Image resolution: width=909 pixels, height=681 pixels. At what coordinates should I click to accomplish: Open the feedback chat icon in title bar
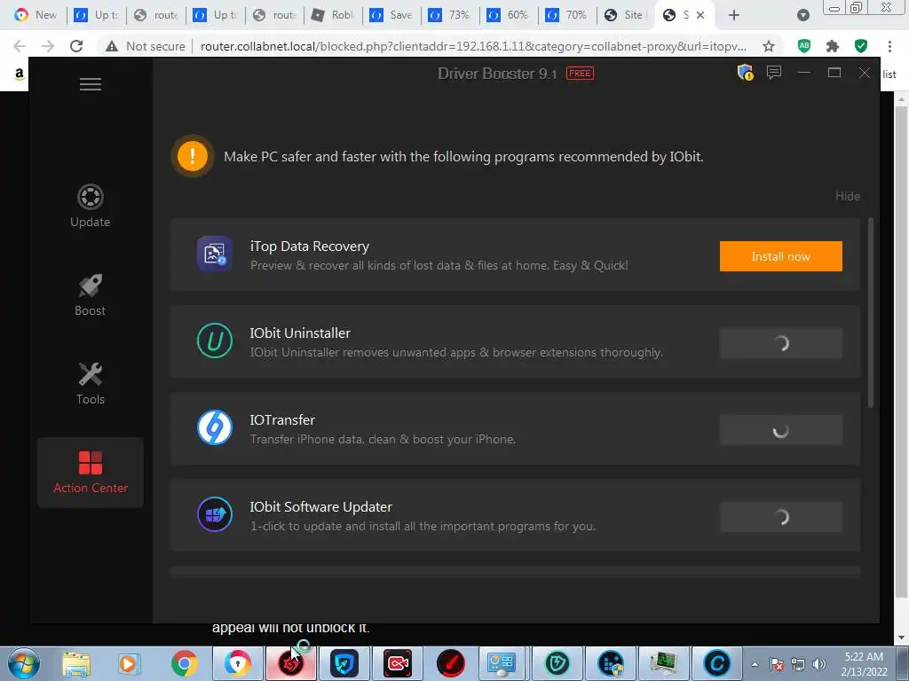[x=774, y=73]
